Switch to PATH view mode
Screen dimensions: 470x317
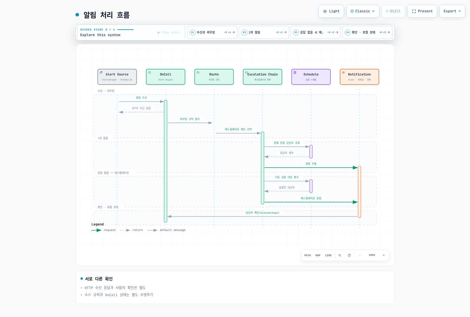point(308,255)
